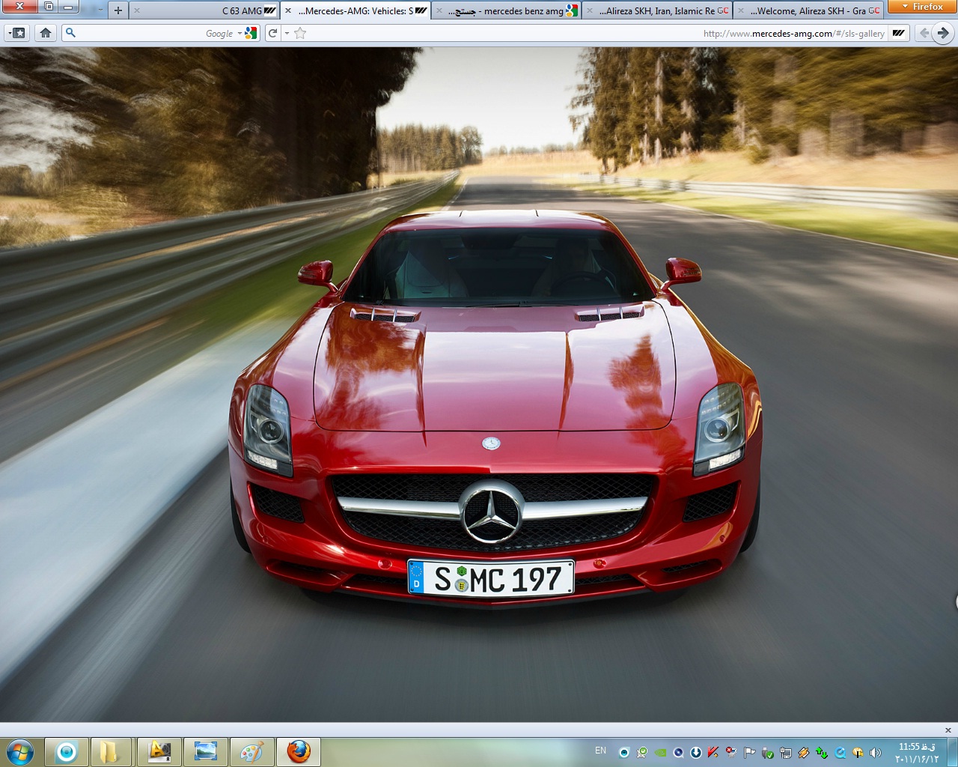Click the QuickTime tray icon

pyautogui.click(x=840, y=752)
